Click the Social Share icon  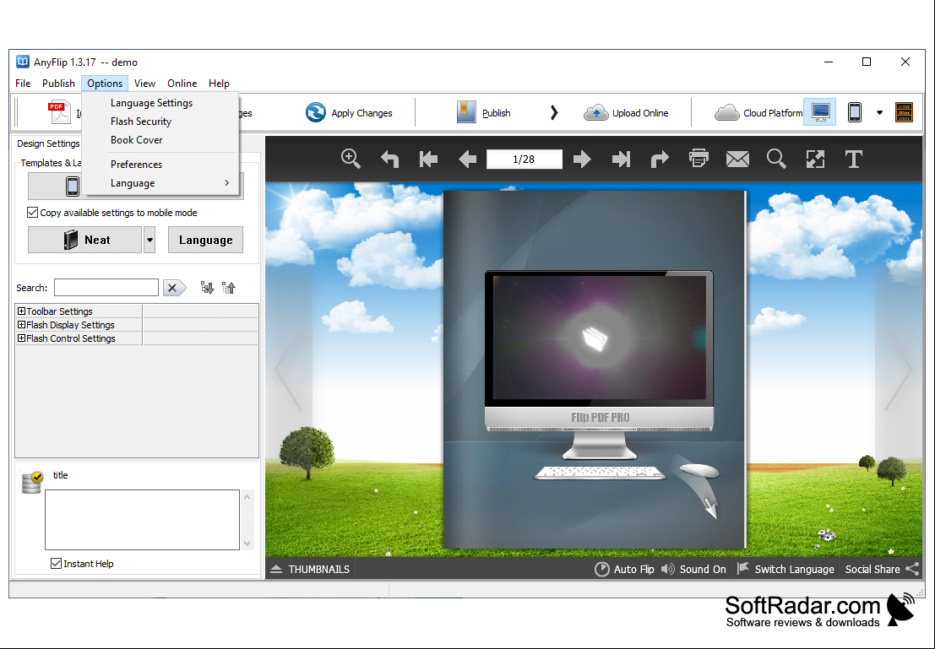[x=912, y=569]
